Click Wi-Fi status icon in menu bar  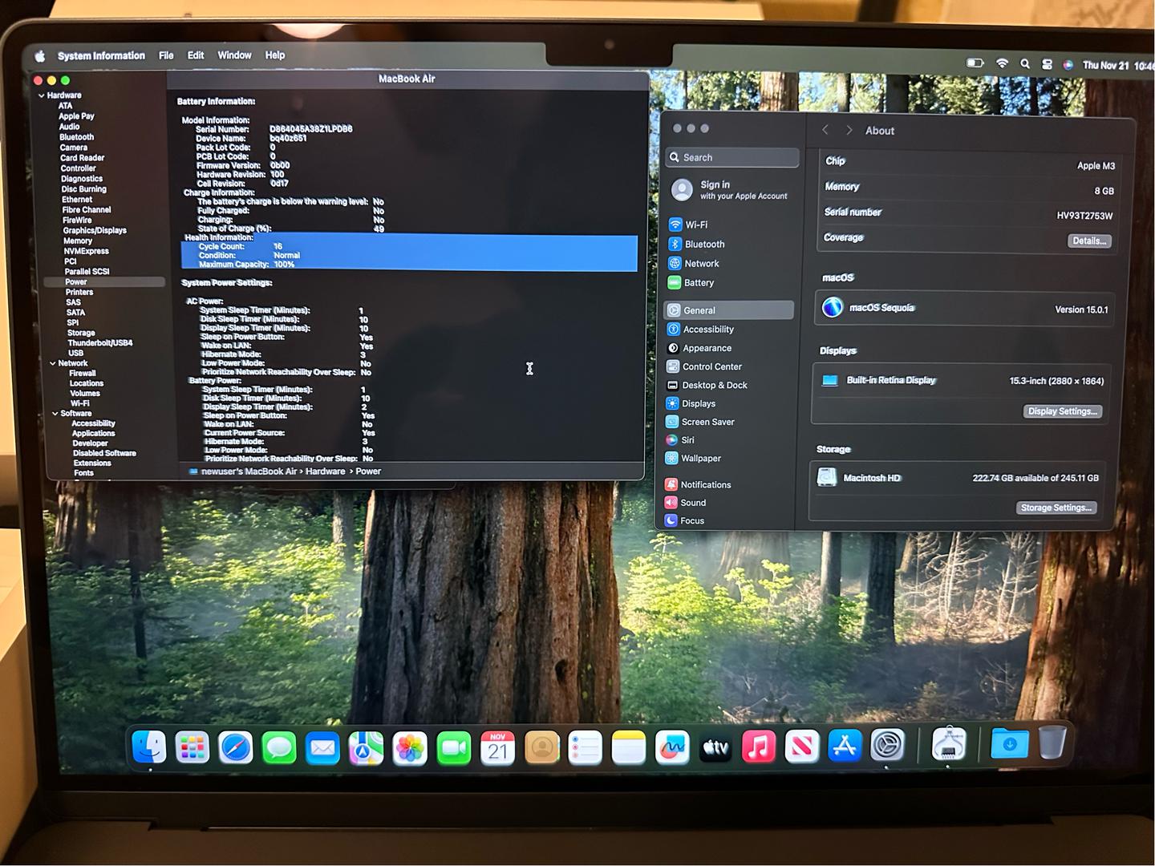pyautogui.click(x=1002, y=63)
